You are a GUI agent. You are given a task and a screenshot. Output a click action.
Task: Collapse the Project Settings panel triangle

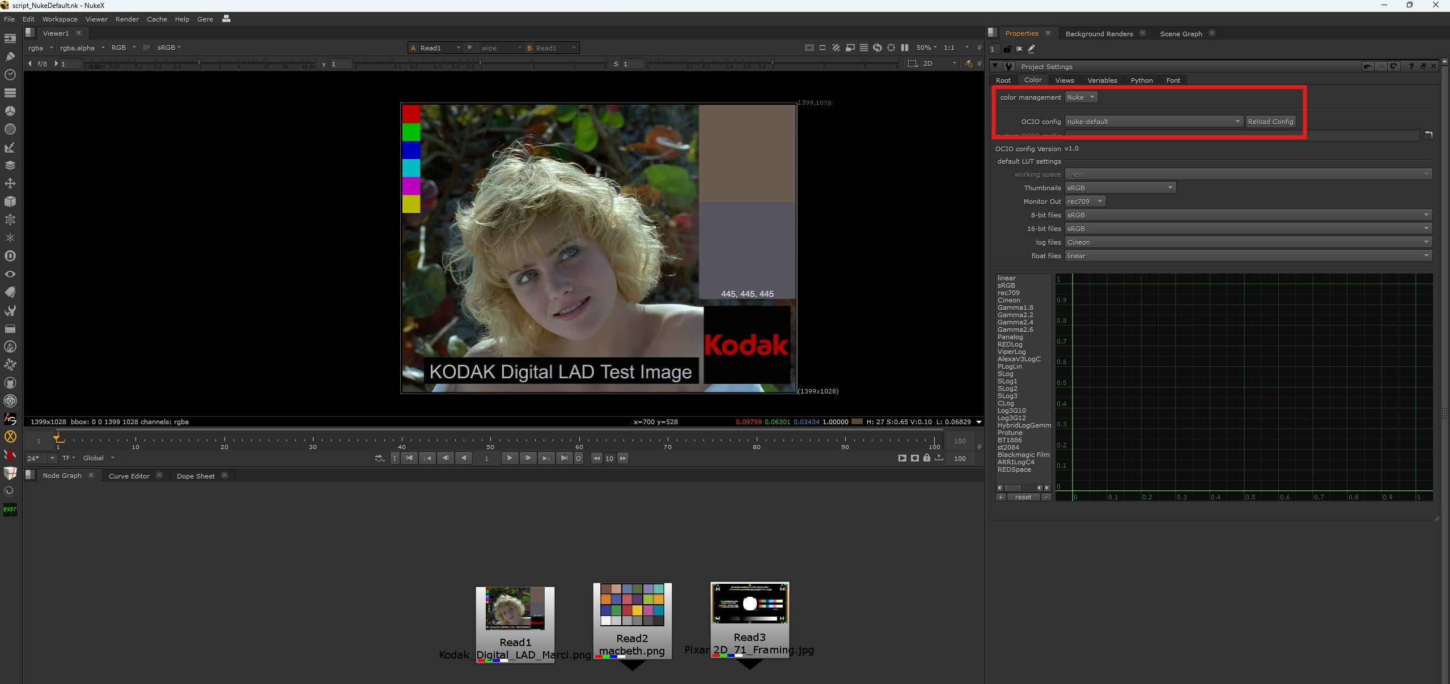pyautogui.click(x=995, y=66)
